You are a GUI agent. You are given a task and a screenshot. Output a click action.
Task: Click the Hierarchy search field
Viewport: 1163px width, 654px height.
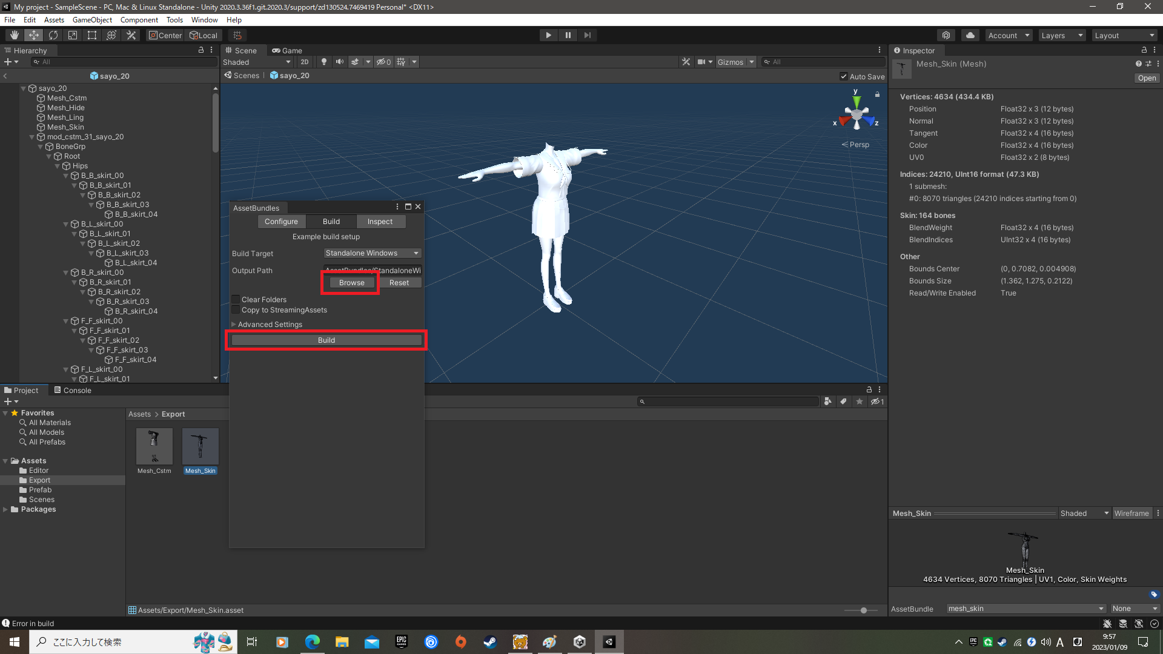[124, 62]
